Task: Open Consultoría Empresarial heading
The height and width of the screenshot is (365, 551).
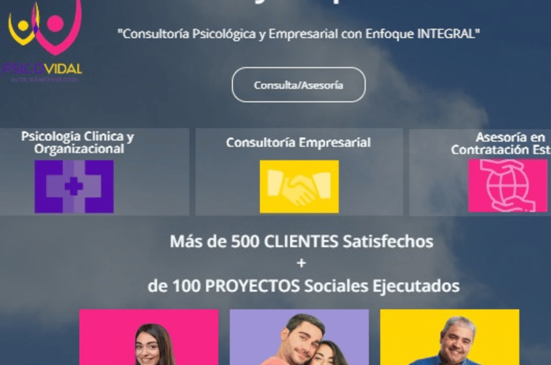Action: (x=298, y=142)
